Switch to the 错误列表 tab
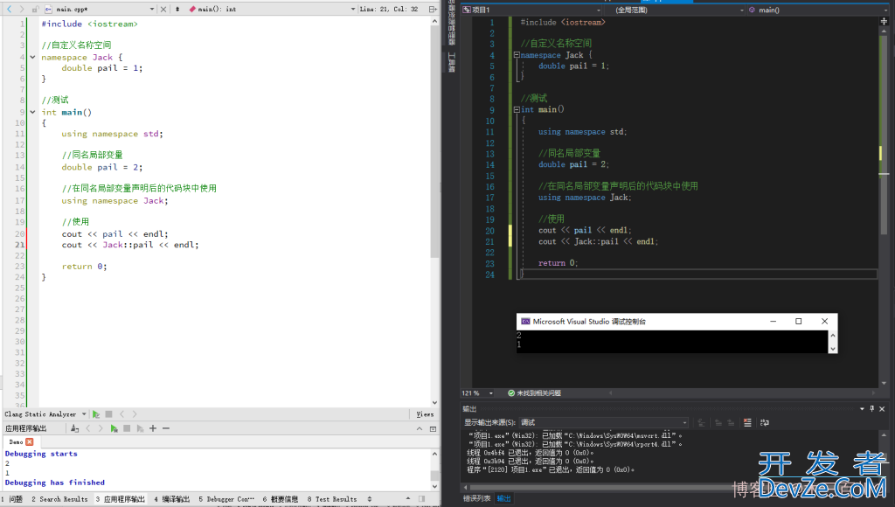Image resolution: width=895 pixels, height=507 pixels. 476,498
